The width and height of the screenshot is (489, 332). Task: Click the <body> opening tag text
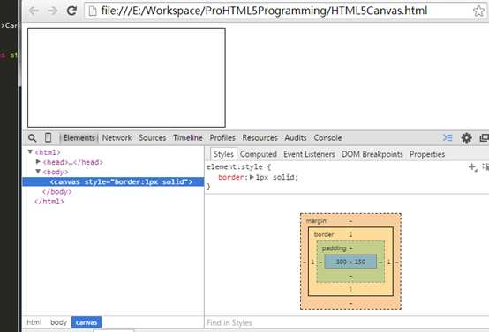coord(56,172)
